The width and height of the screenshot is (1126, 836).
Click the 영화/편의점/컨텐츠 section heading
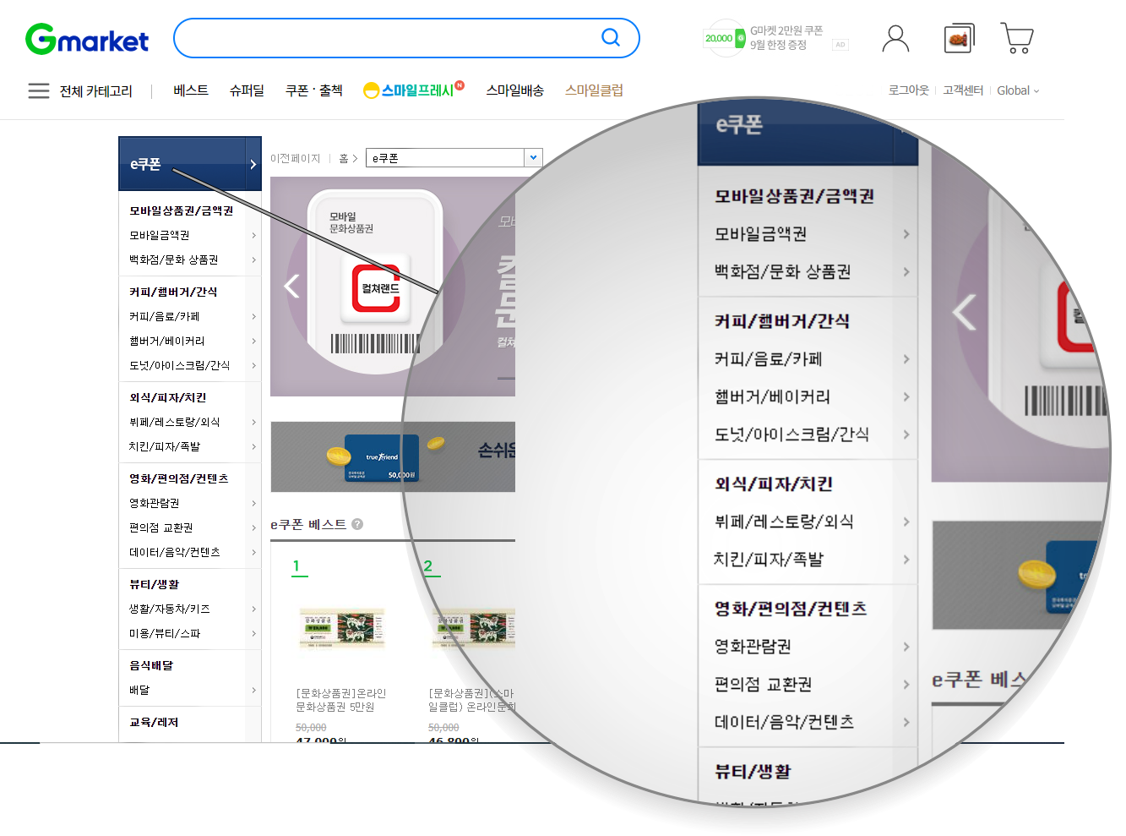coord(178,478)
